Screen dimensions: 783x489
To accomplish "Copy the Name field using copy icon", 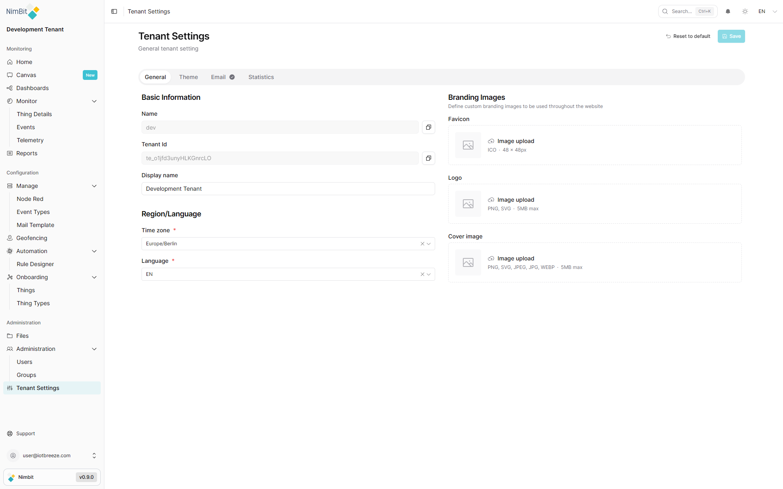I will [x=428, y=127].
